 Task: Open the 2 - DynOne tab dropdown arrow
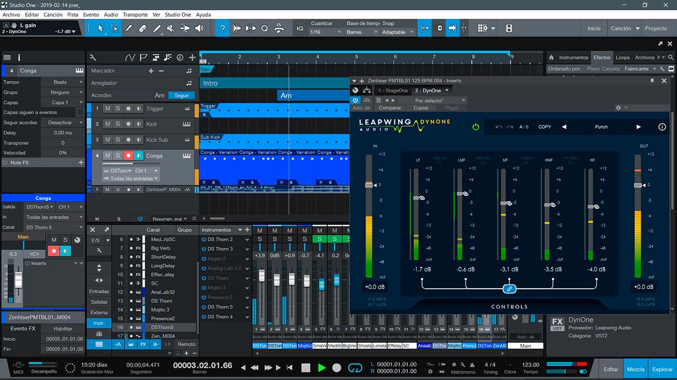pos(447,90)
